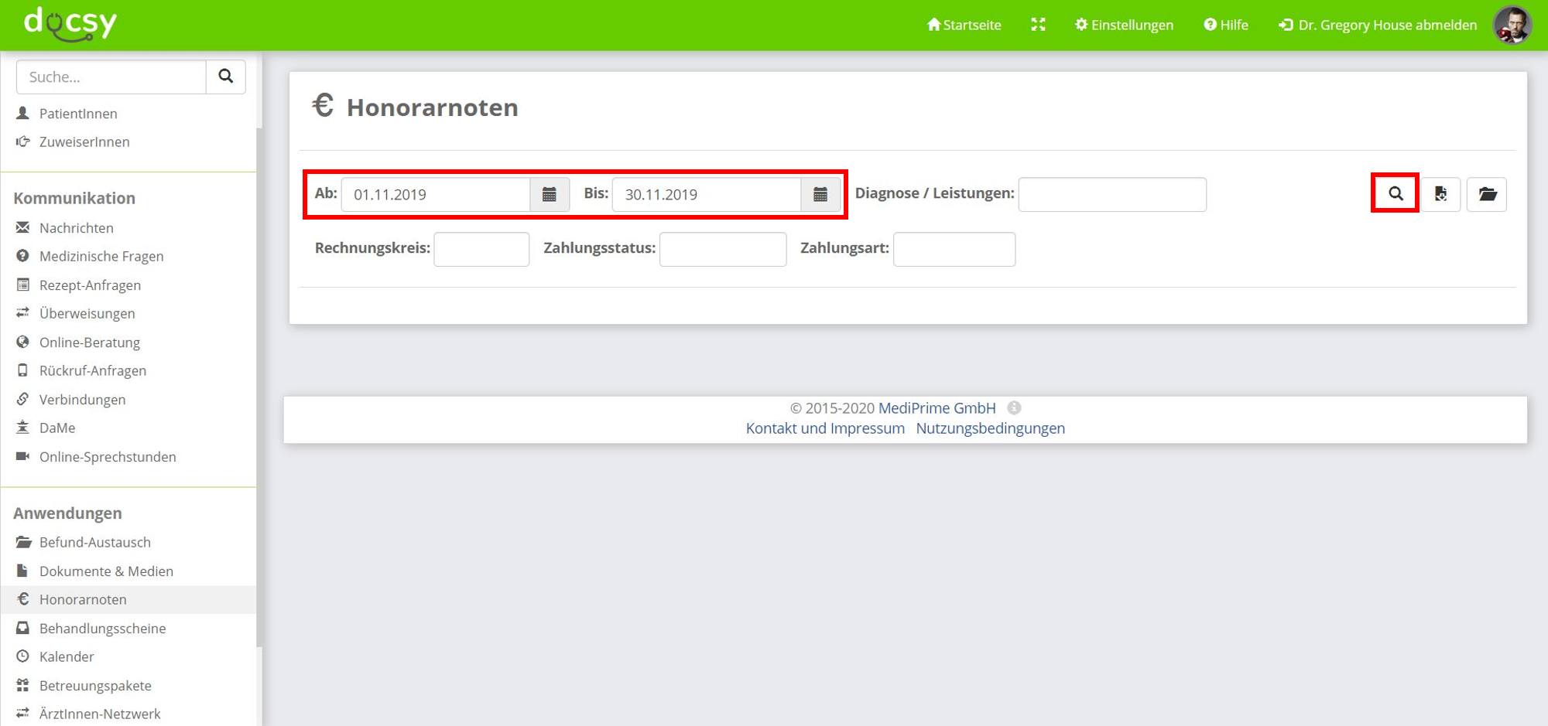Log out via Dr. Gregory House abmelden
This screenshot has width=1548, height=726.
click(x=1378, y=25)
